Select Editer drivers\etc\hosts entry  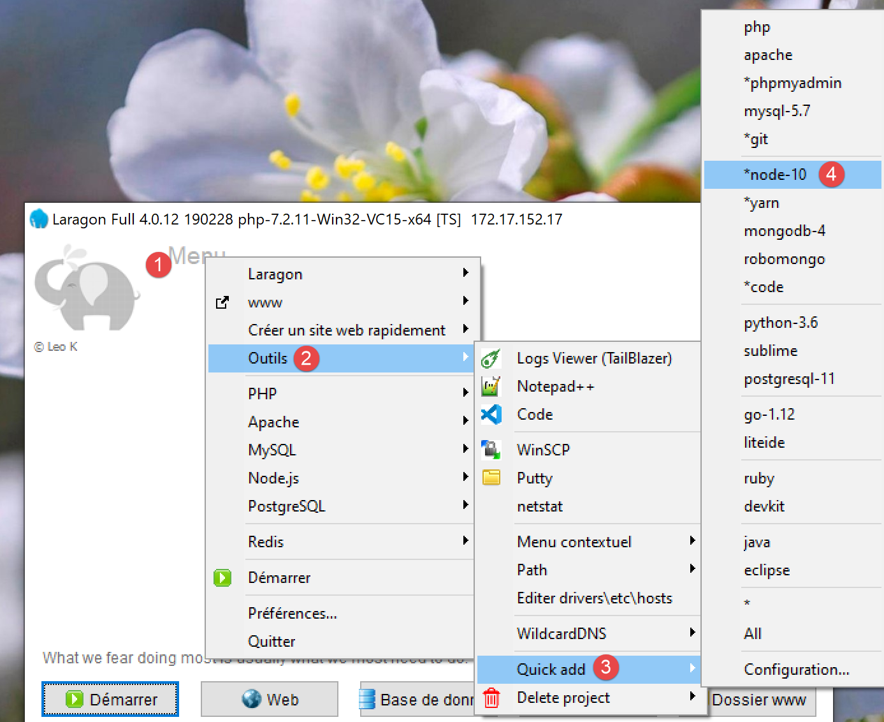click(594, 598)
